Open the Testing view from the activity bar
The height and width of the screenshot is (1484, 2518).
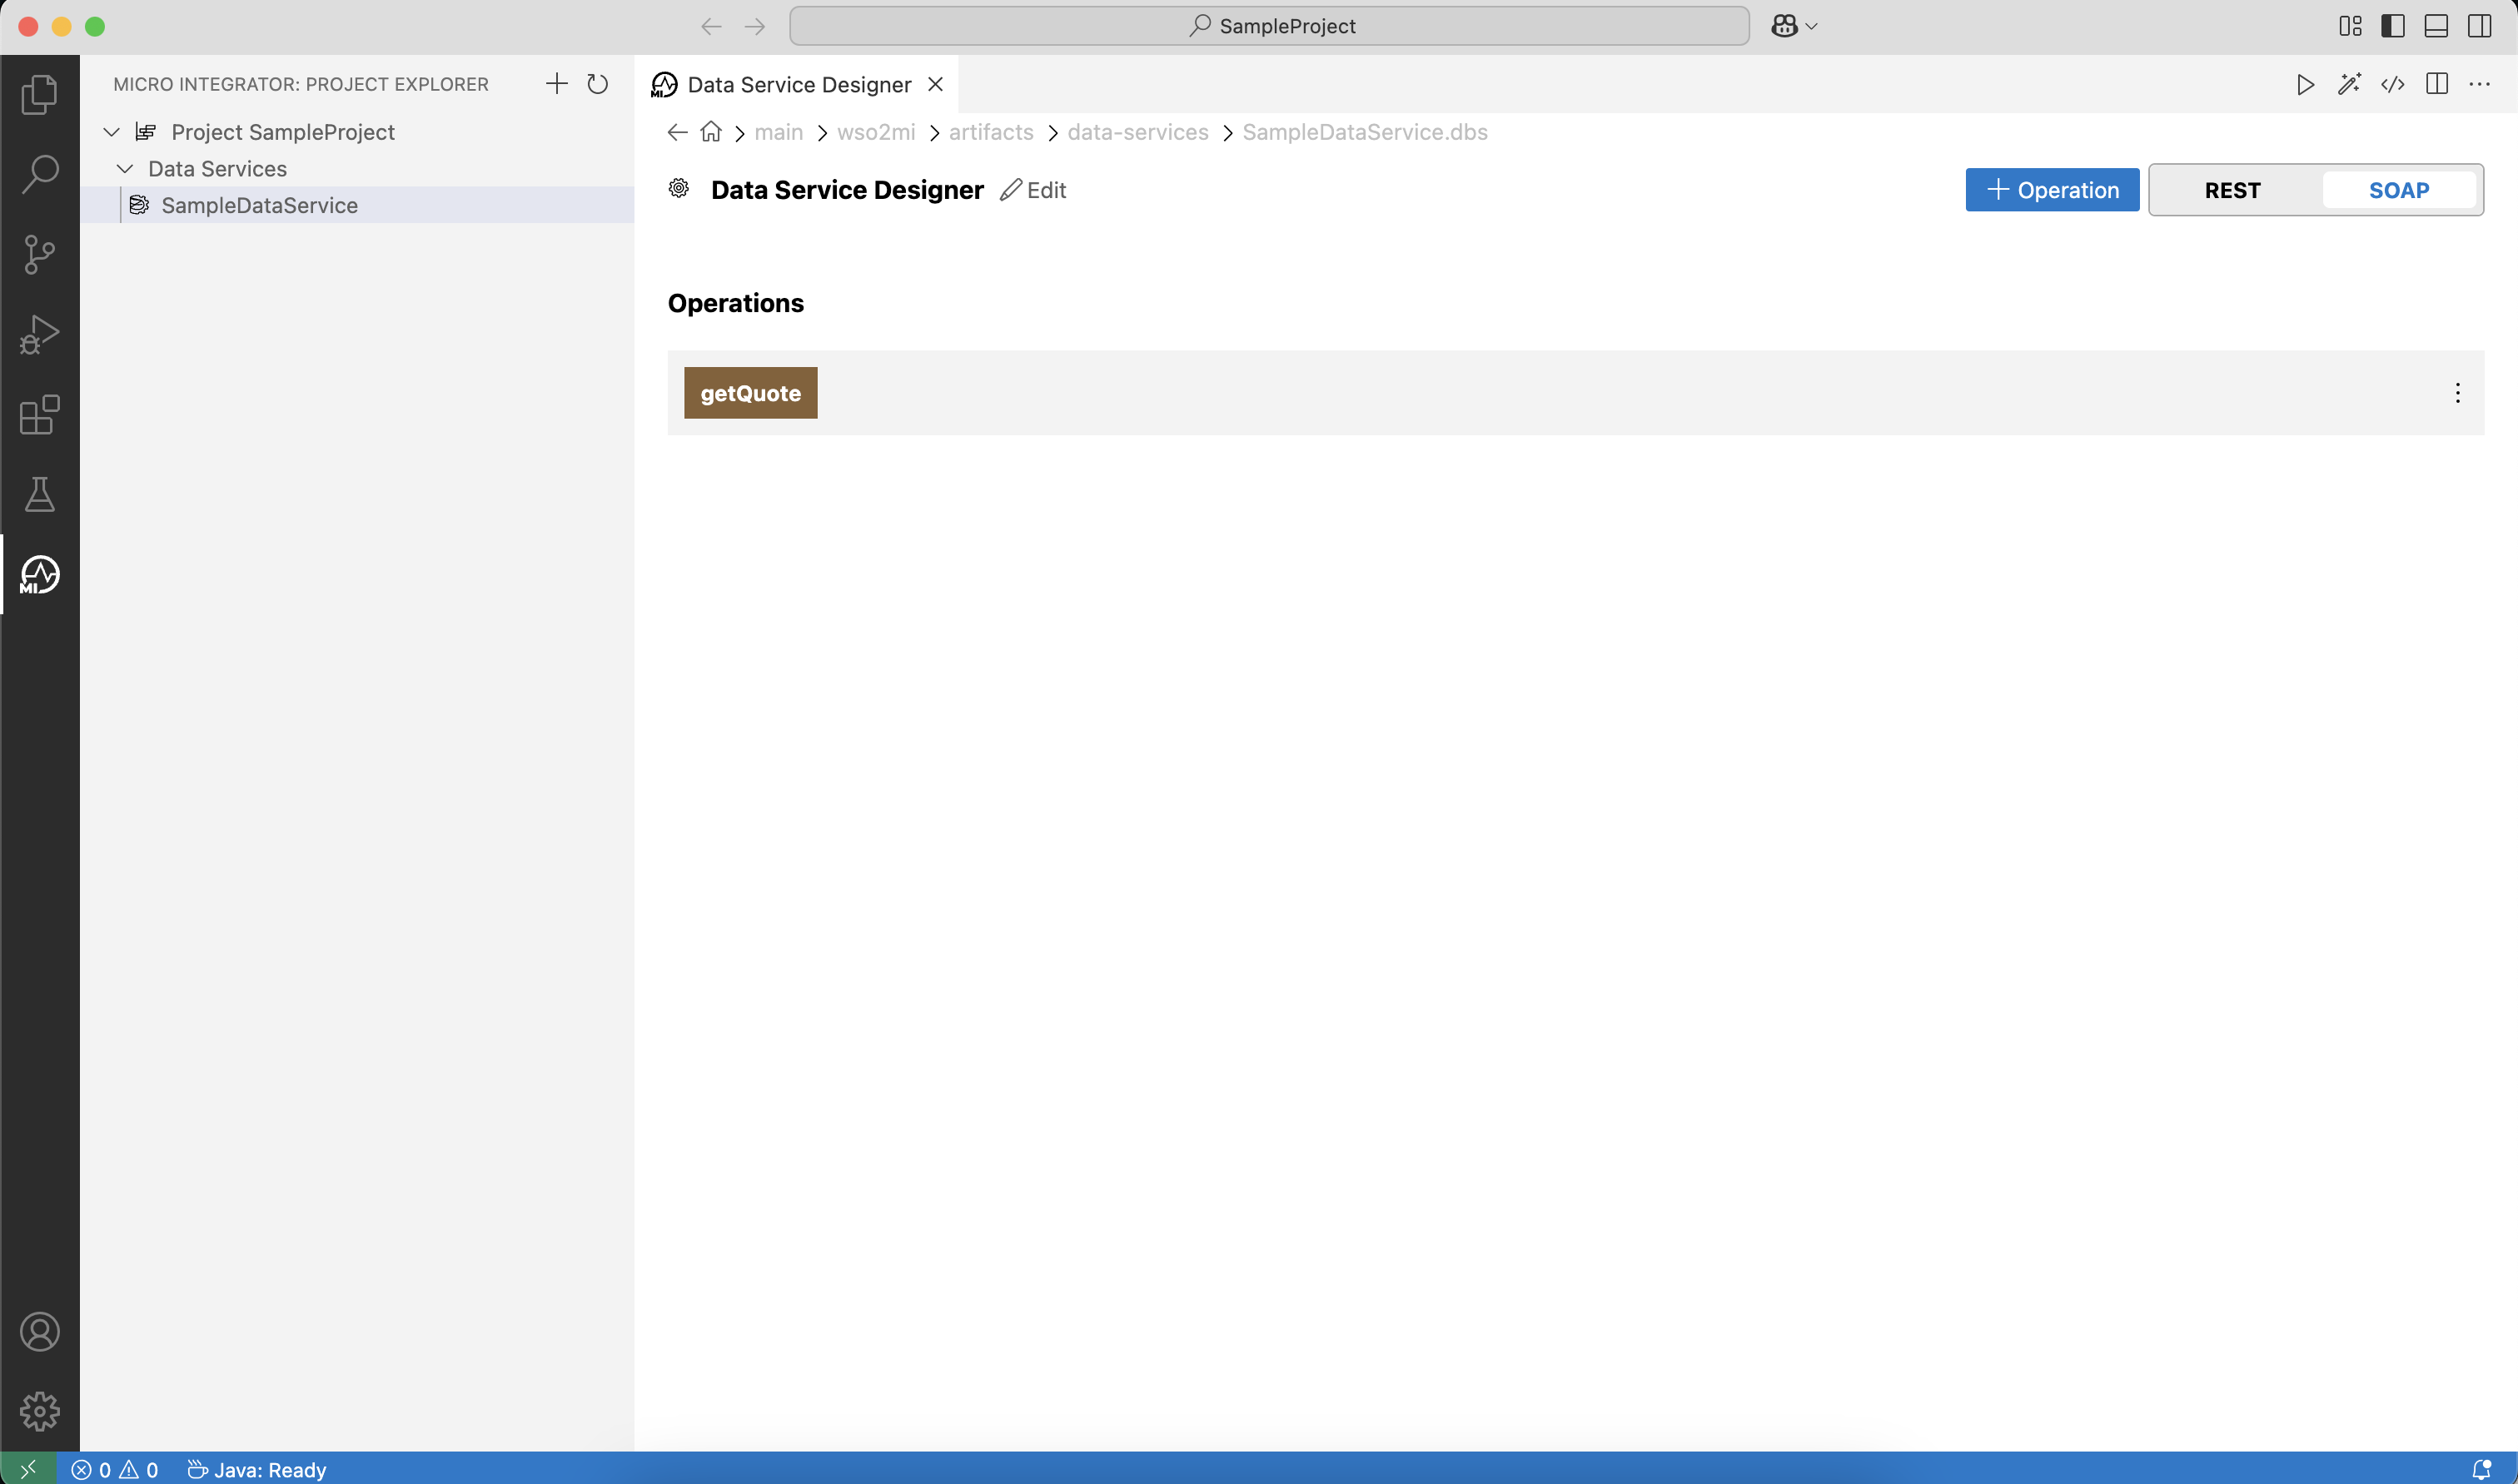[x=39, y=494]
